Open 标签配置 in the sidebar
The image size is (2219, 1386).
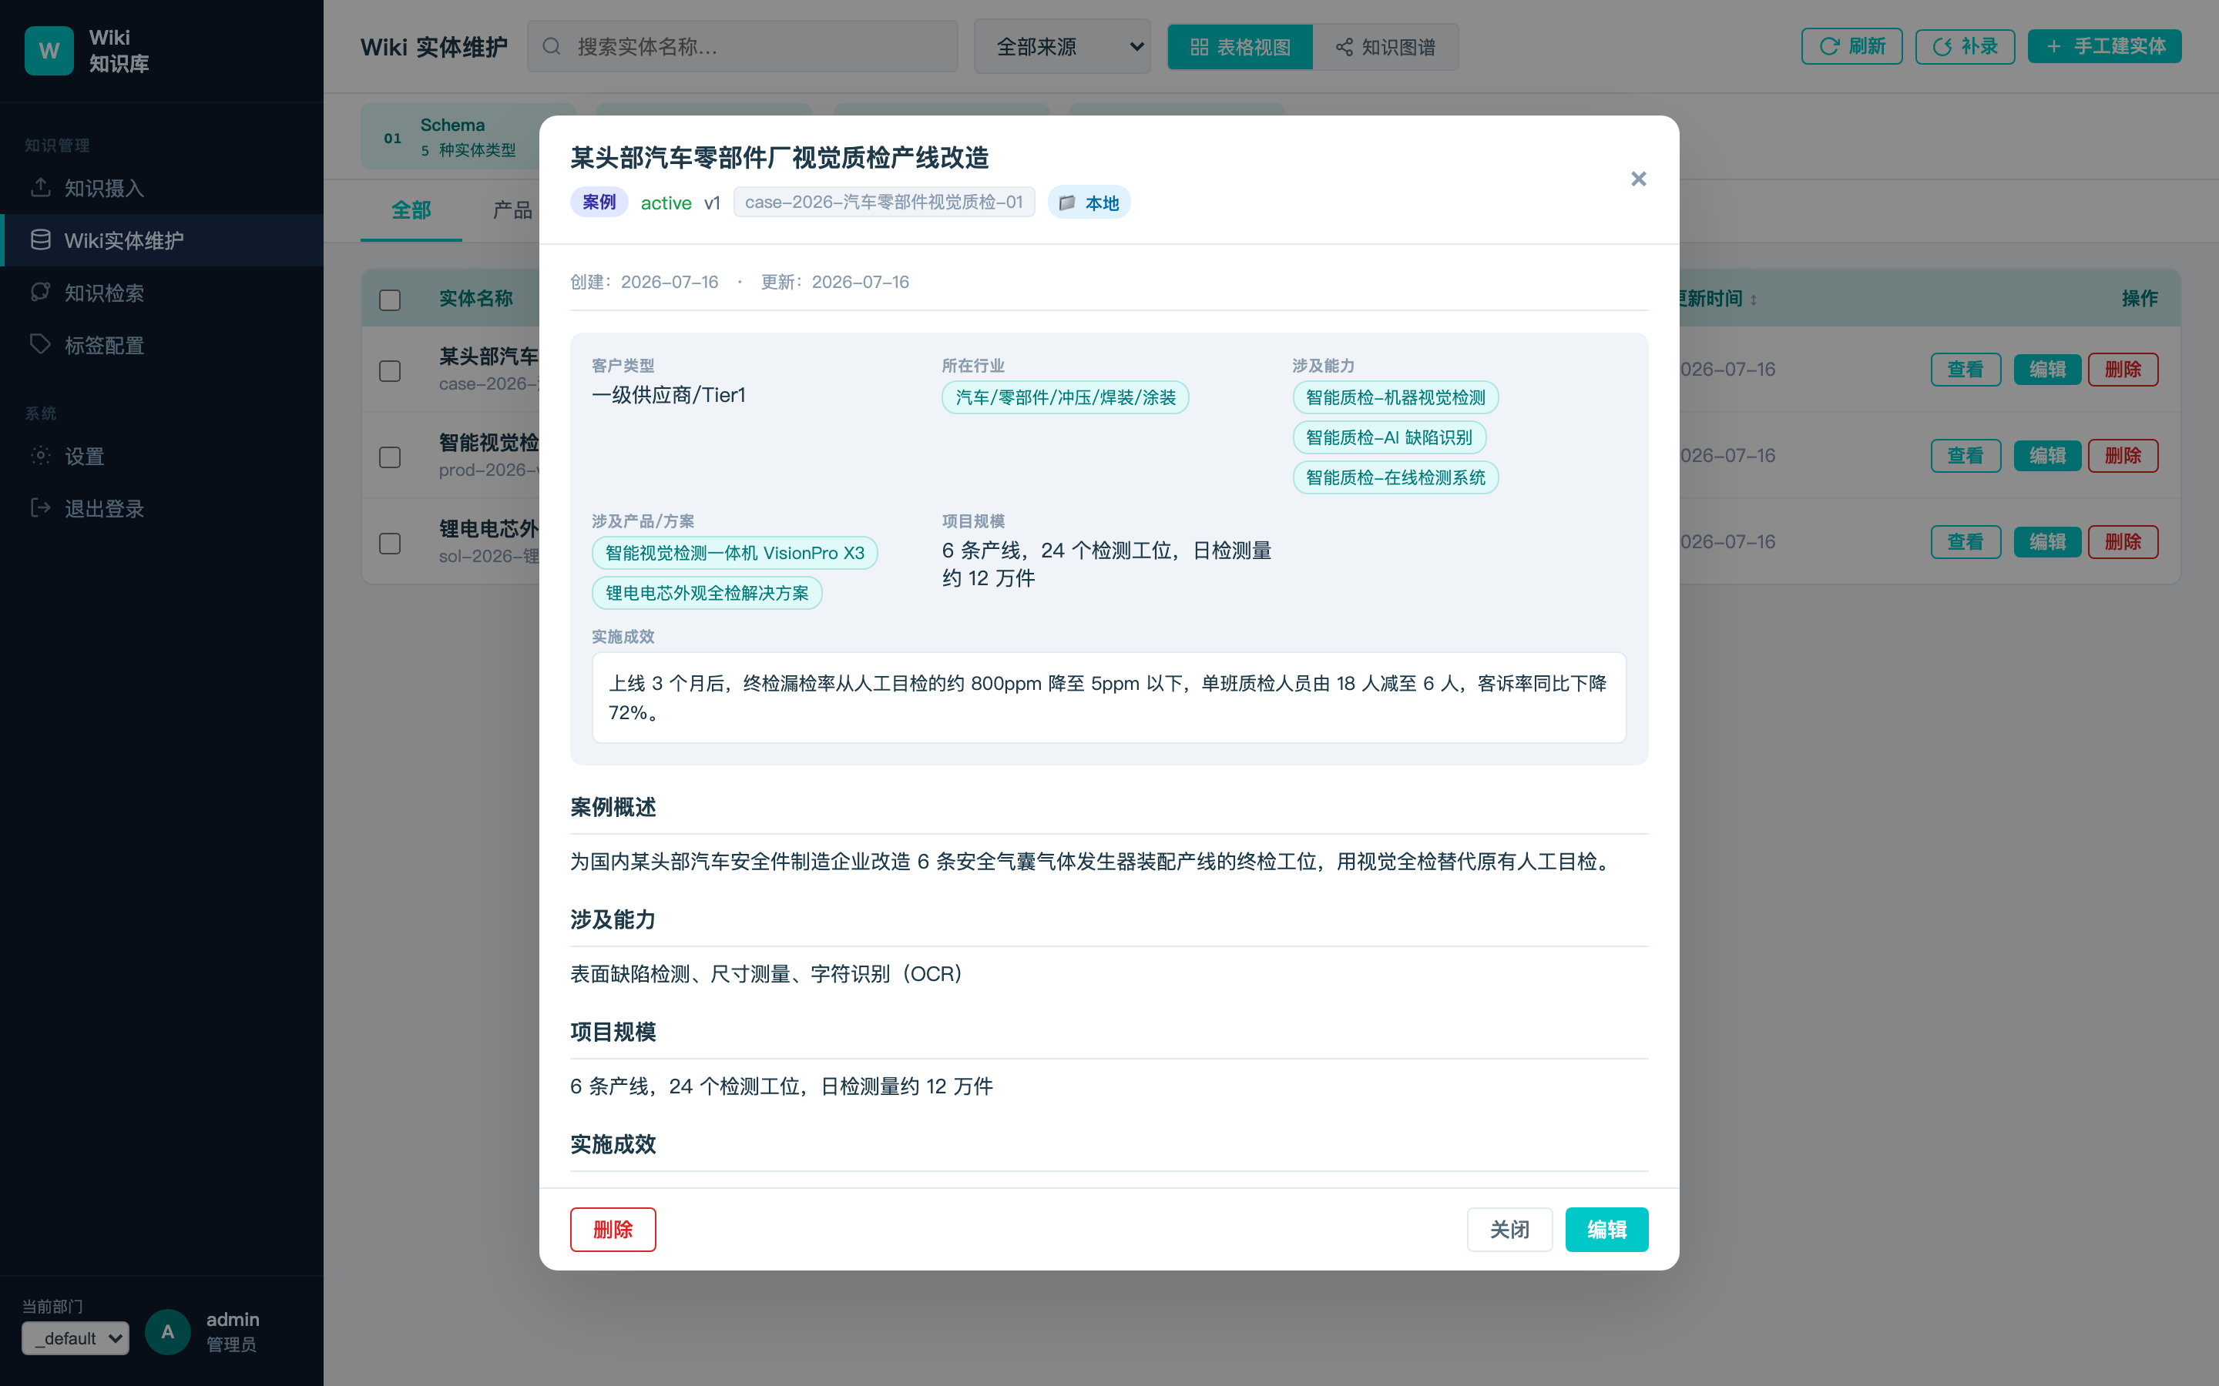click(161, 343)
